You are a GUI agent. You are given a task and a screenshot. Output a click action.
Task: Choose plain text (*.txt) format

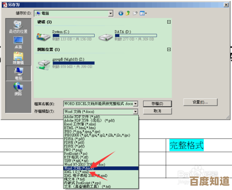click(x=101, y=179)
